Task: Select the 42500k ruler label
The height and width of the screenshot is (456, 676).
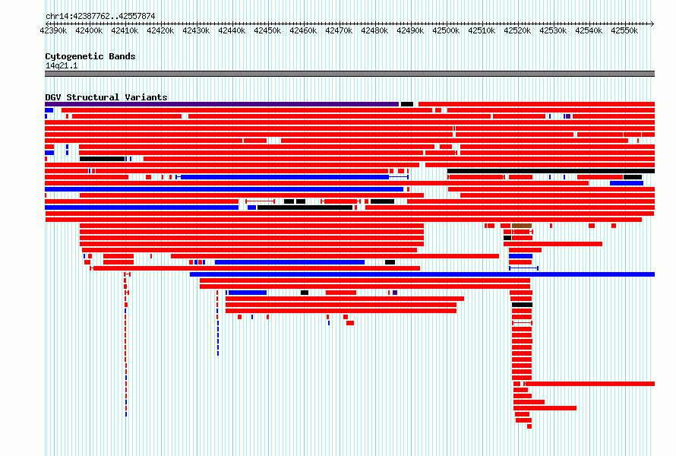Action: pos(446,30)
